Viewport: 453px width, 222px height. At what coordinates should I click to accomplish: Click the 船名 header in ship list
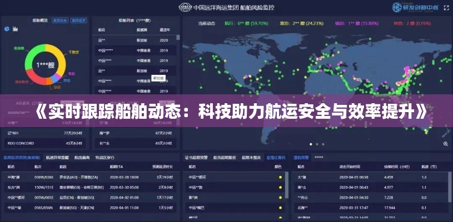click(102, 30)
